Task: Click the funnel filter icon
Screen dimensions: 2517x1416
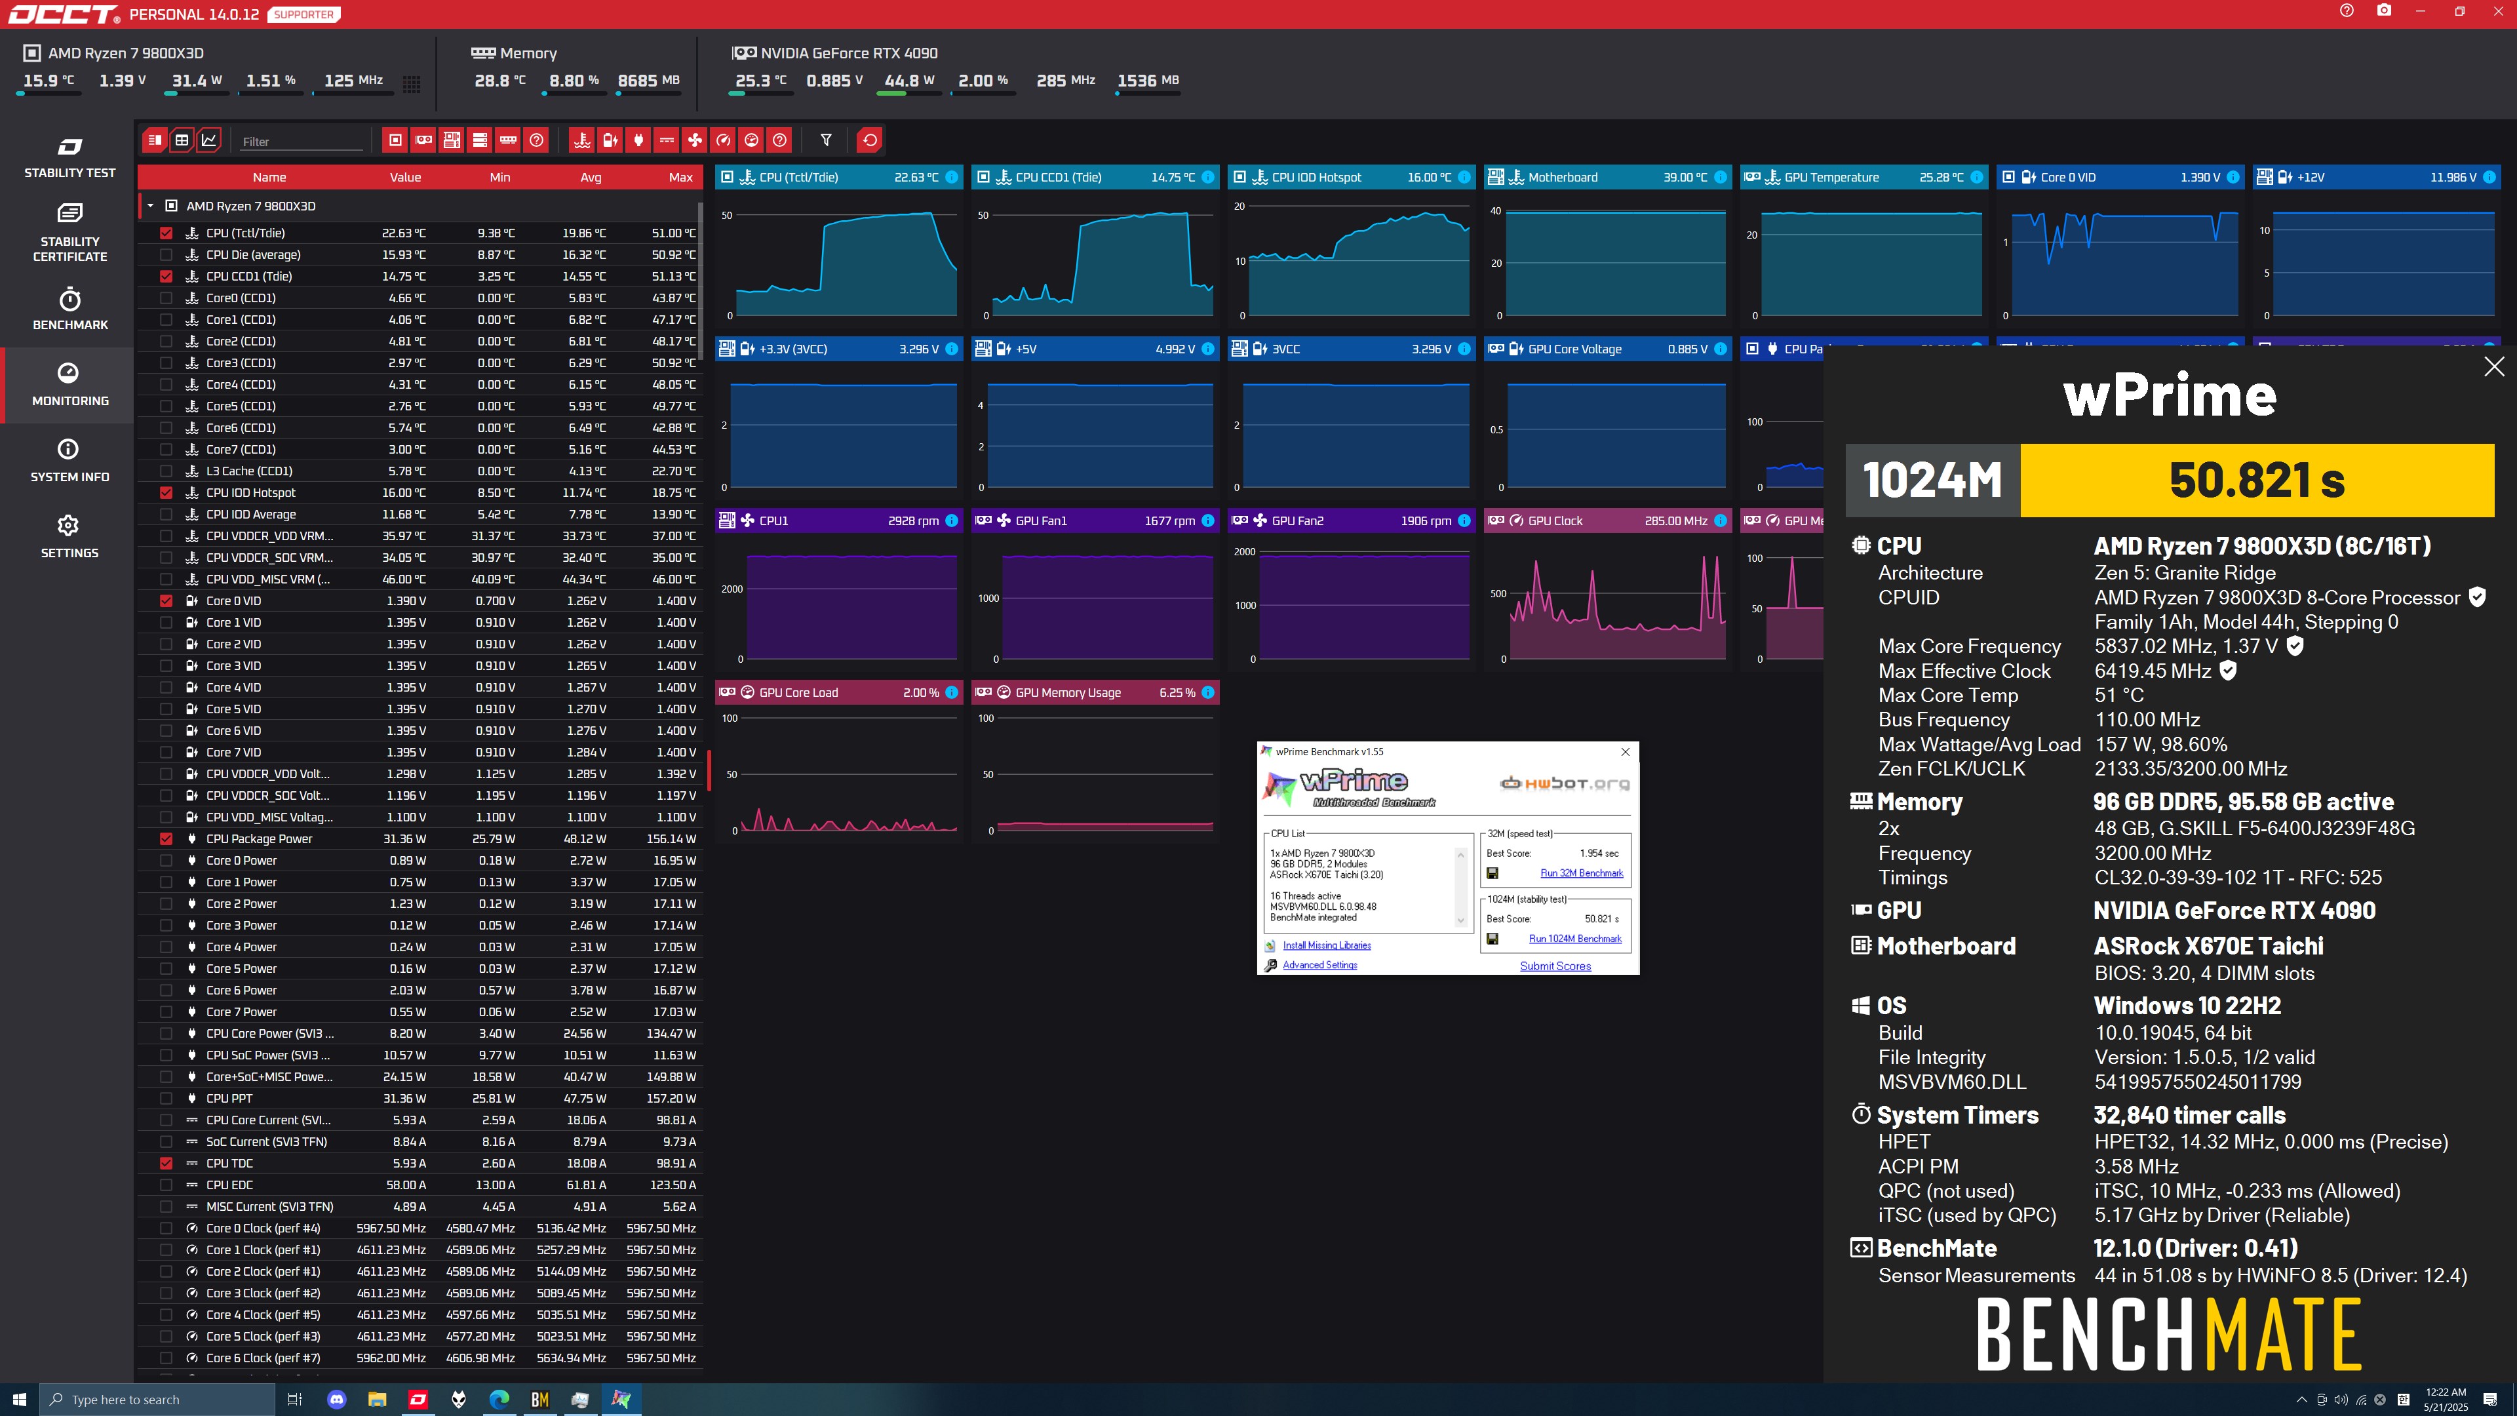Action: tap(826, 141)
